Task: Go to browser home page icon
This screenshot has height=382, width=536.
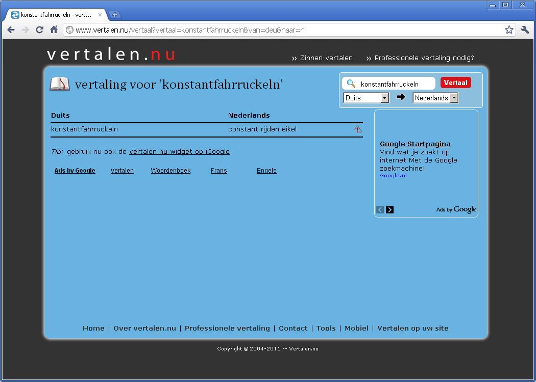Action: point(54,30)
